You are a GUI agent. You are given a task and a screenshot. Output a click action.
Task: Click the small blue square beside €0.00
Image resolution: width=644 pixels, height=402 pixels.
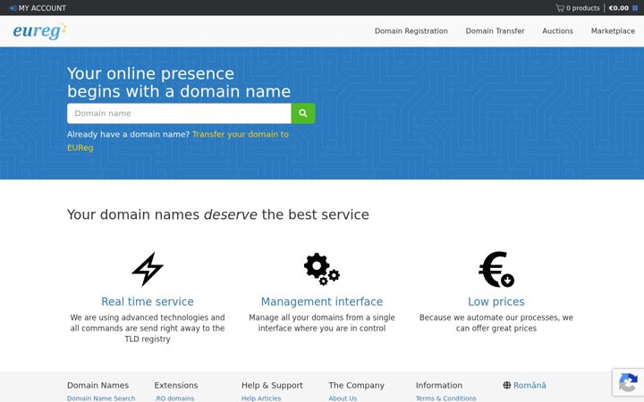pyautogui.click(x=635, y=8)
